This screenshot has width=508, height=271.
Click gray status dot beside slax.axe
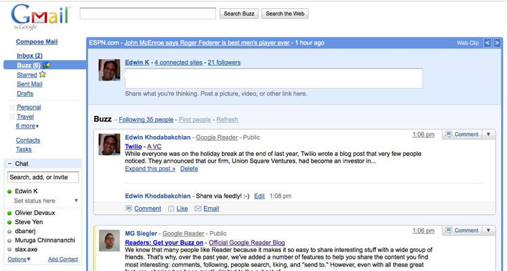point(9,249)
